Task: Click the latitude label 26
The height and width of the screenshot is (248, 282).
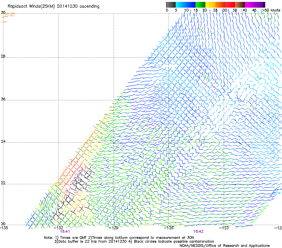Action: (3, 99)
